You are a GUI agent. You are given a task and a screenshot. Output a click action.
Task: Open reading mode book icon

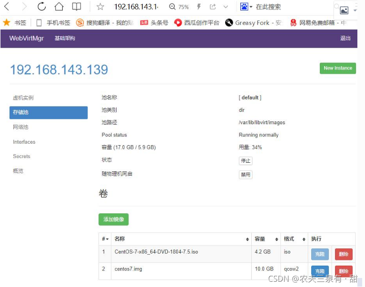pos(77,7)
